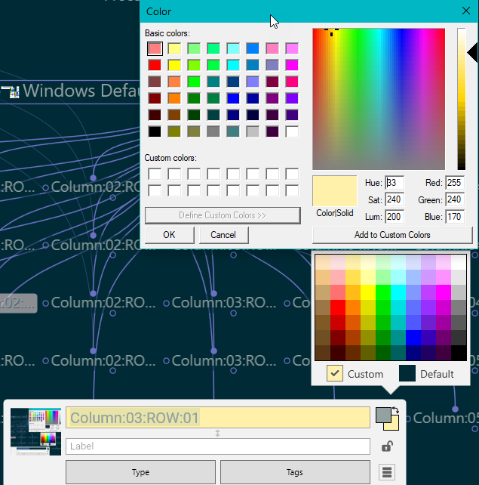
Task: Click OK in the Color dialog
Action: (x=169, y=235)
